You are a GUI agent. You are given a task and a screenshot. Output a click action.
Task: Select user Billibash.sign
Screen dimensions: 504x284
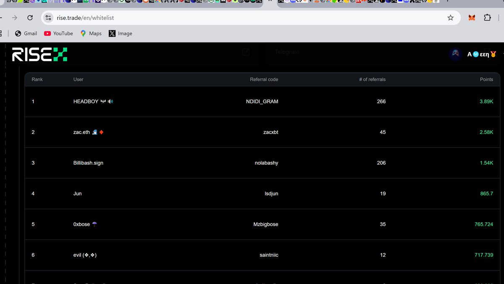88,163
